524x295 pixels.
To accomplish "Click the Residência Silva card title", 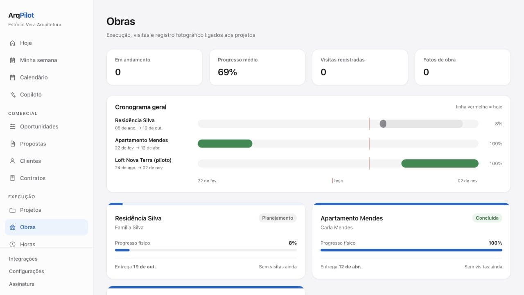I will click(x=138, y=218).
